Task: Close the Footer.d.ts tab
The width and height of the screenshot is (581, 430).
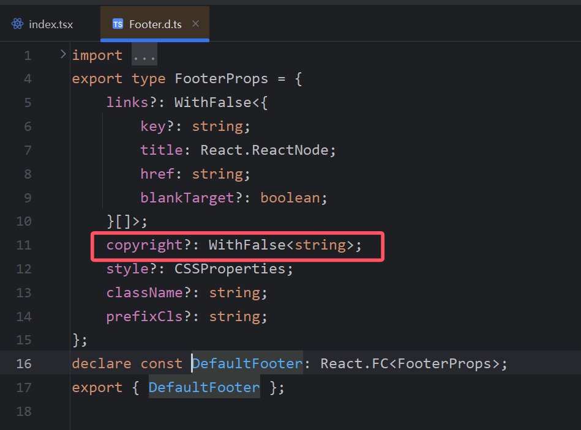Action: point(196,24)
